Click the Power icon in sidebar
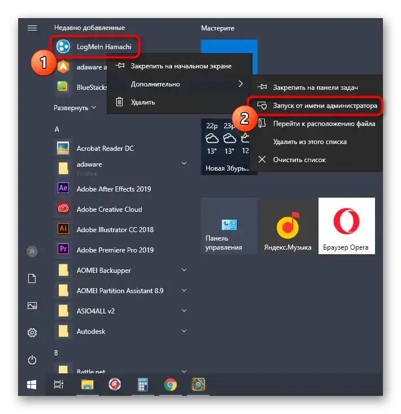 coord(32,360)
